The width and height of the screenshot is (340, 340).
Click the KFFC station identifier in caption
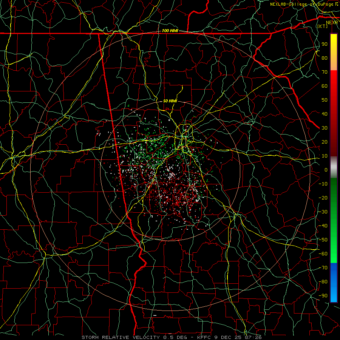204,337
